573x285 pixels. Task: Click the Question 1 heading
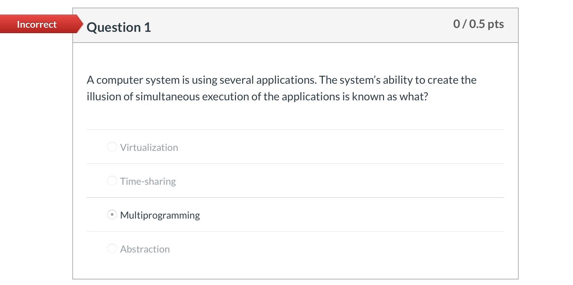pos(119,27)
